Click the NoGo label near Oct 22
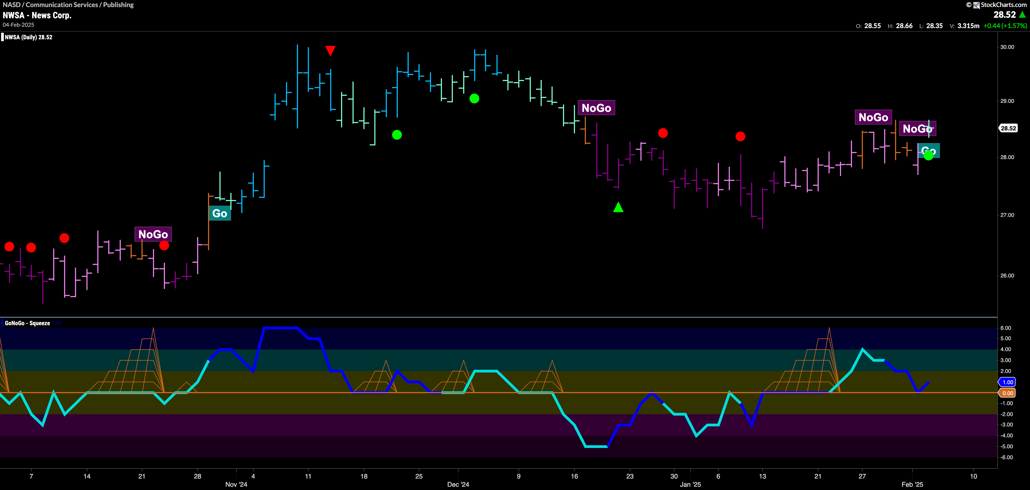The height and width of the screenshot is (490, 1030). point(153,234)
